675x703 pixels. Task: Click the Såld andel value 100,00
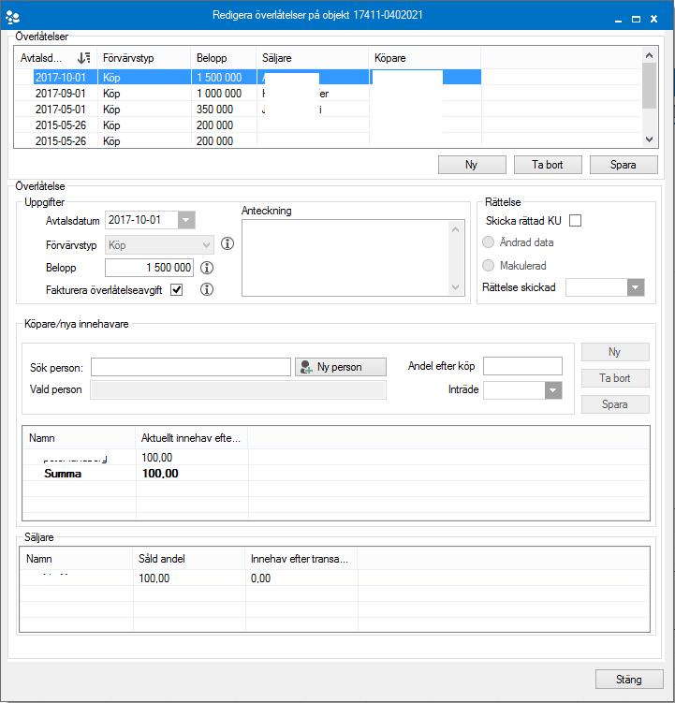[154, 579]
